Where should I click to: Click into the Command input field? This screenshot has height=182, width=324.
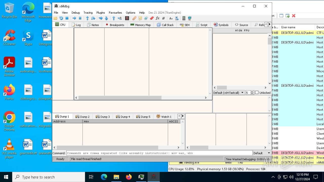[x=159, y=153]
